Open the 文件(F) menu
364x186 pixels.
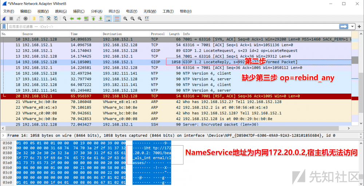(9, 11)
